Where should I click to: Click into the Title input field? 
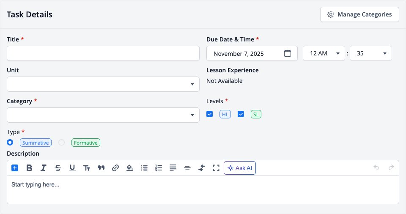103,53
